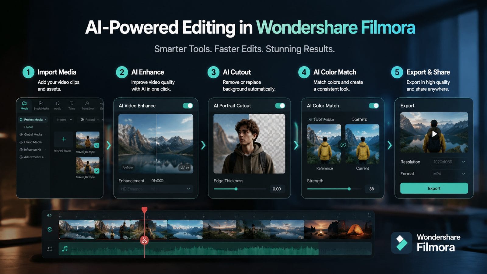Click the link icon between color images
The image size is (487, 274).
343,145
